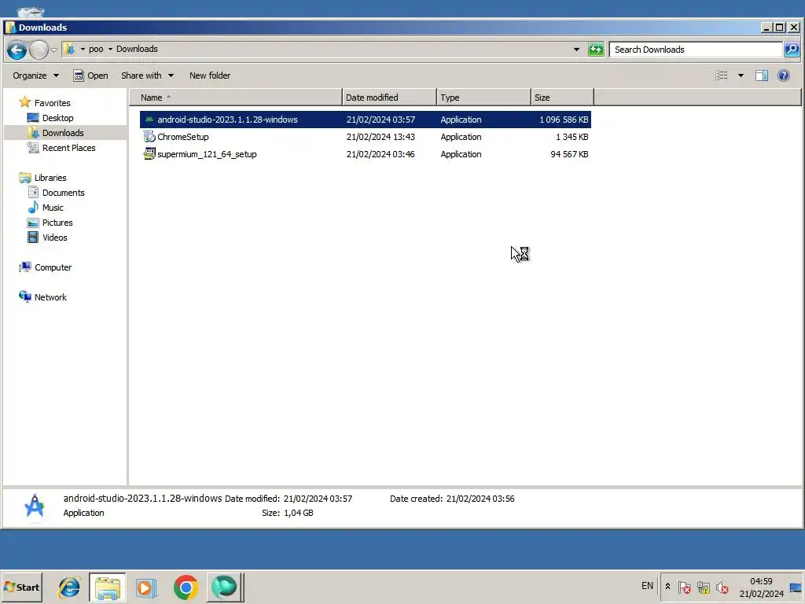Focus the Search Downloads field
This screenshot has height=604, width=805.
point(696,50)
